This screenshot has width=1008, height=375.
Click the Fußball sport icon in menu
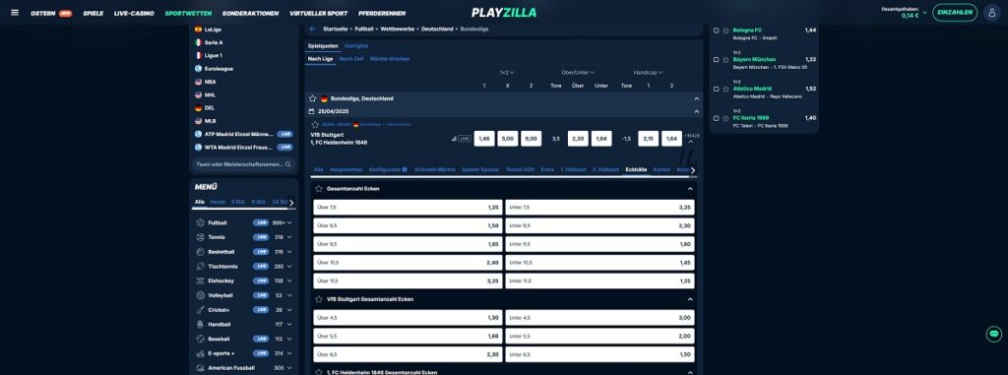(200, 222)
